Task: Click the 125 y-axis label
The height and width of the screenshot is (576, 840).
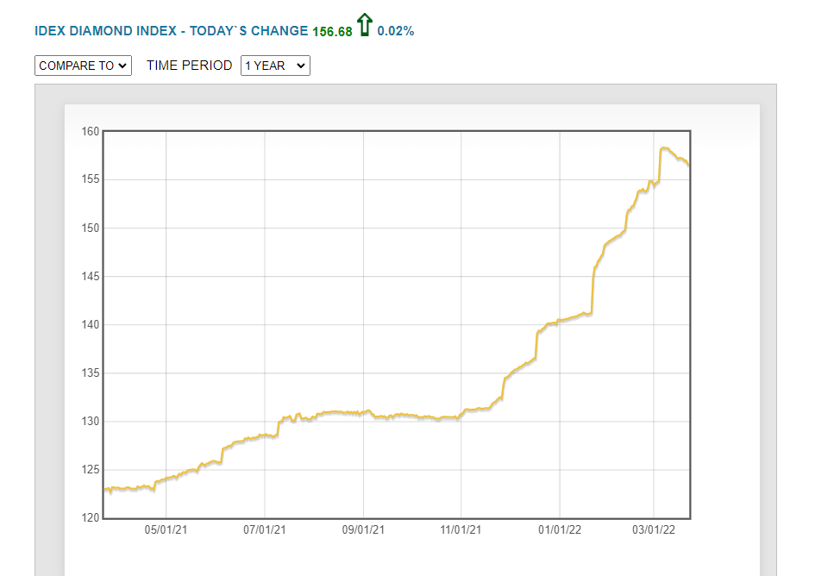Action: pos(91,469)
